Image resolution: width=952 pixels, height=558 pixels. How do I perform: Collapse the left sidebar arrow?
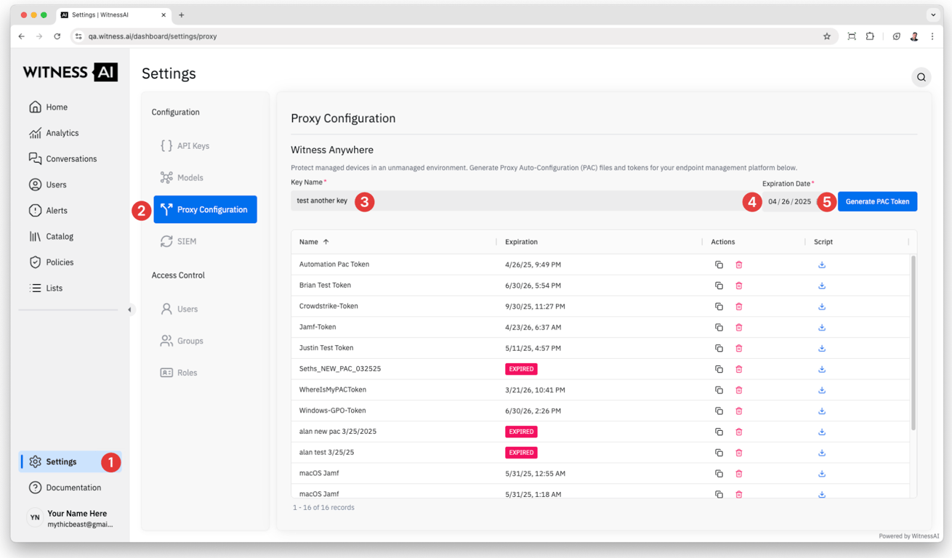(130, 310)
